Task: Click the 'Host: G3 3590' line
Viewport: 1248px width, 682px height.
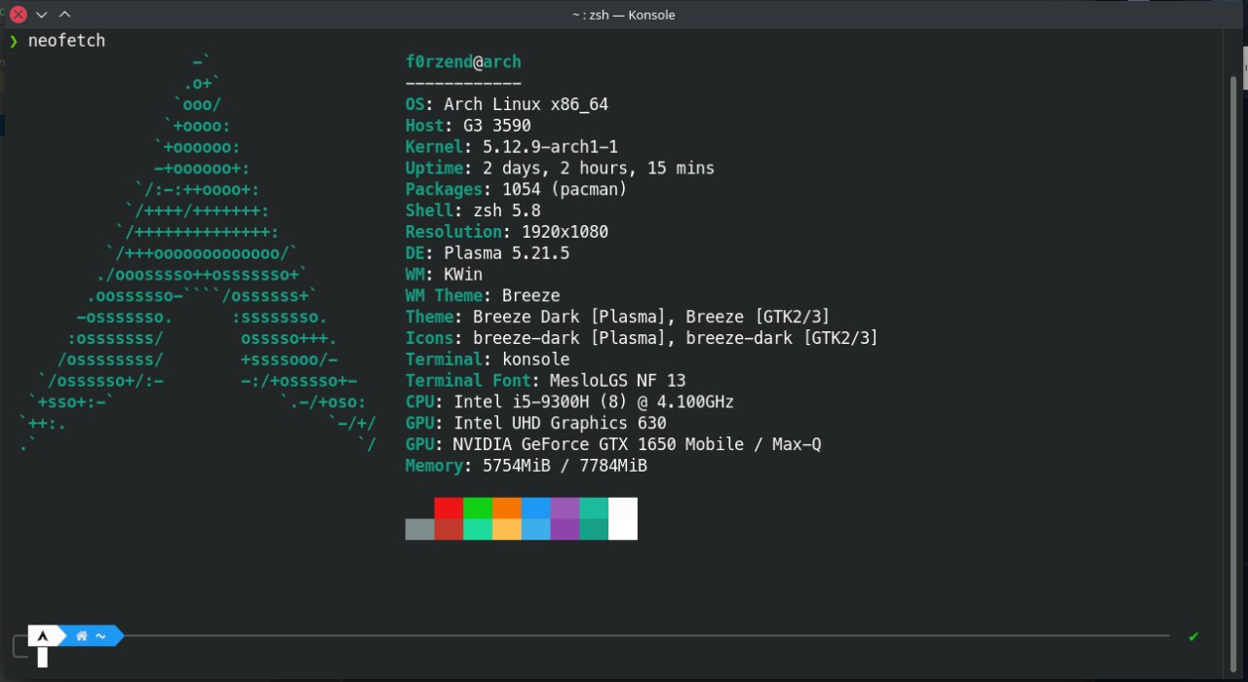Action: tap(468, 126)
